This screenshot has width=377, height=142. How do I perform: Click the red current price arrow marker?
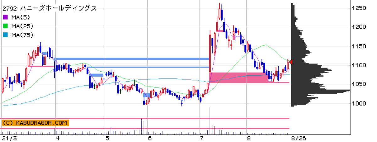click(291, 62)
